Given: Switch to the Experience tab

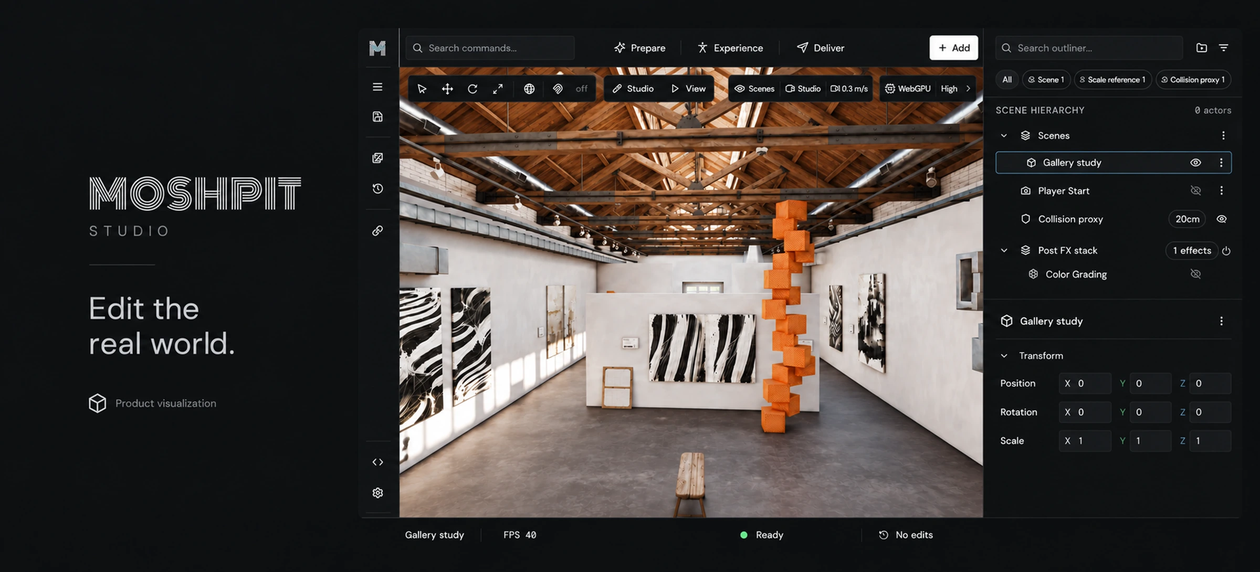Looking at the screenshot, I should (730, 48).
